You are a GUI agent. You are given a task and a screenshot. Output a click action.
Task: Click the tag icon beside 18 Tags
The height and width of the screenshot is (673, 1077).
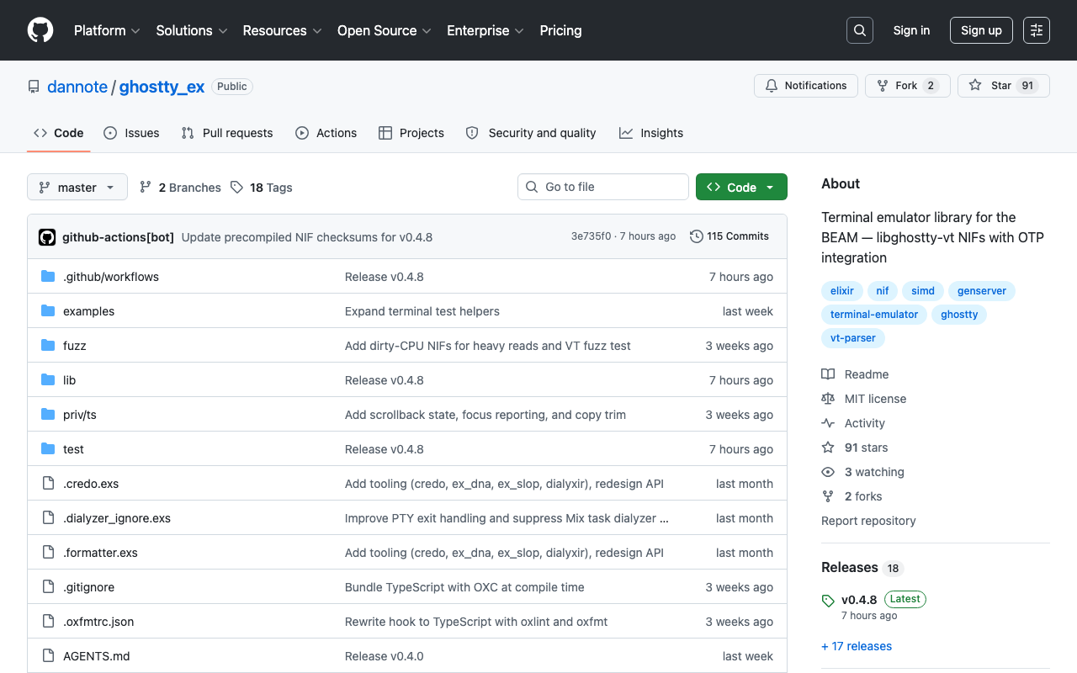point(236,187)
